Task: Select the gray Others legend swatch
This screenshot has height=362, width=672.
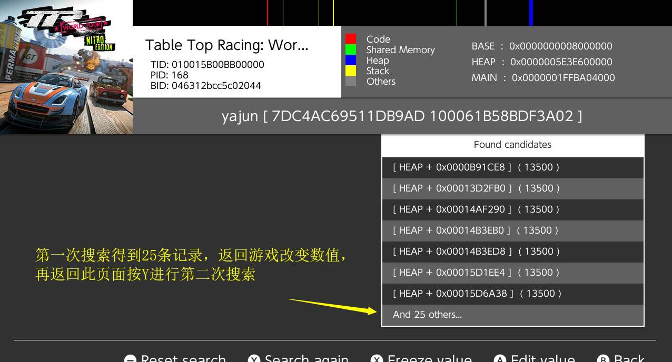Action: click(351, 81)
